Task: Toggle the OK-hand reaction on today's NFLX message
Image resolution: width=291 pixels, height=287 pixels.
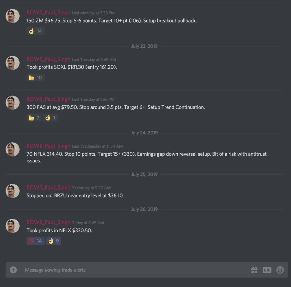Action: [53, 241]
